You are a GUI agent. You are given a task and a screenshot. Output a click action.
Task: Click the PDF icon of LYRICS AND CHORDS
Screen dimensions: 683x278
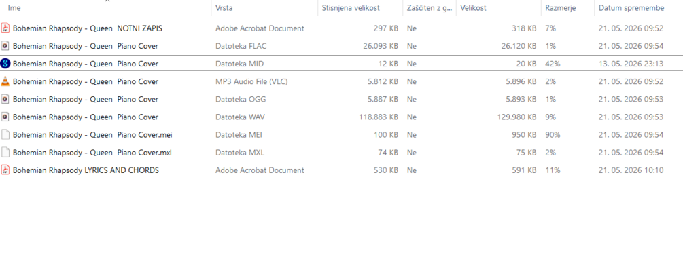pyautogui.click(x=5, y=170)
